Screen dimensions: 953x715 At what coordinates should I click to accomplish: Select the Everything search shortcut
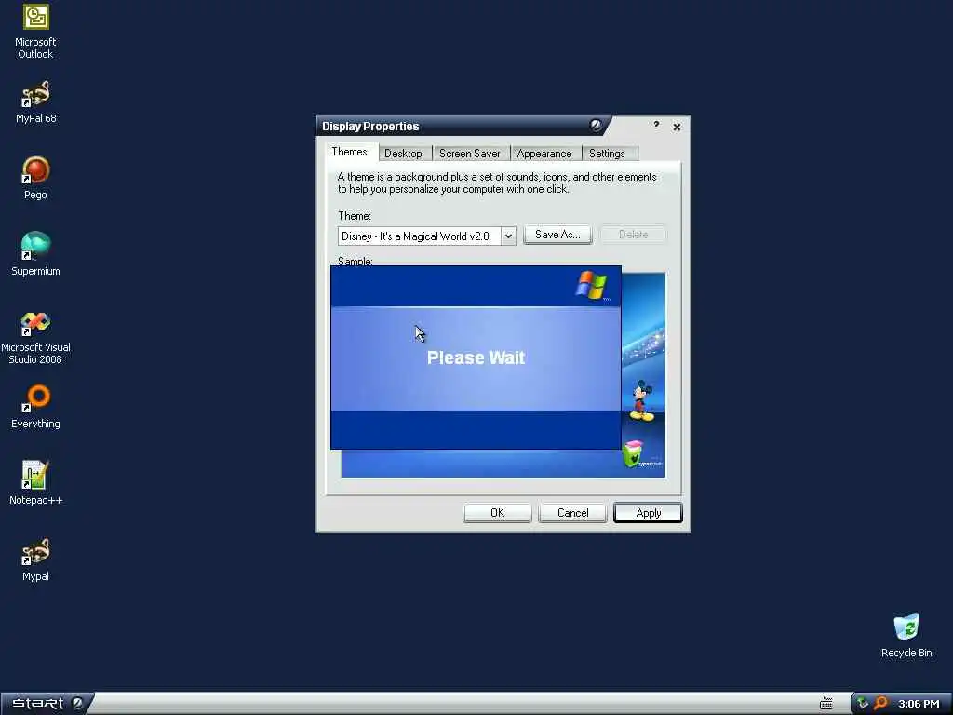click(35, 407)
